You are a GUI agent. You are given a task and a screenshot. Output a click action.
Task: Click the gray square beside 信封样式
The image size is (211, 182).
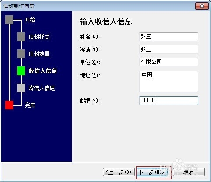tap(21, 37)
